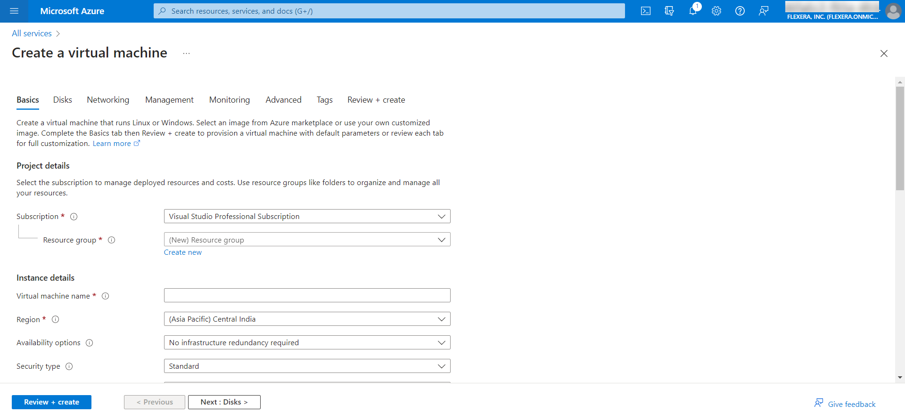Image resolution: width=905 pixels, height=413 pixels.
Task: Open the Azure portal hamburger menu
Action: [x=14, y=11]
